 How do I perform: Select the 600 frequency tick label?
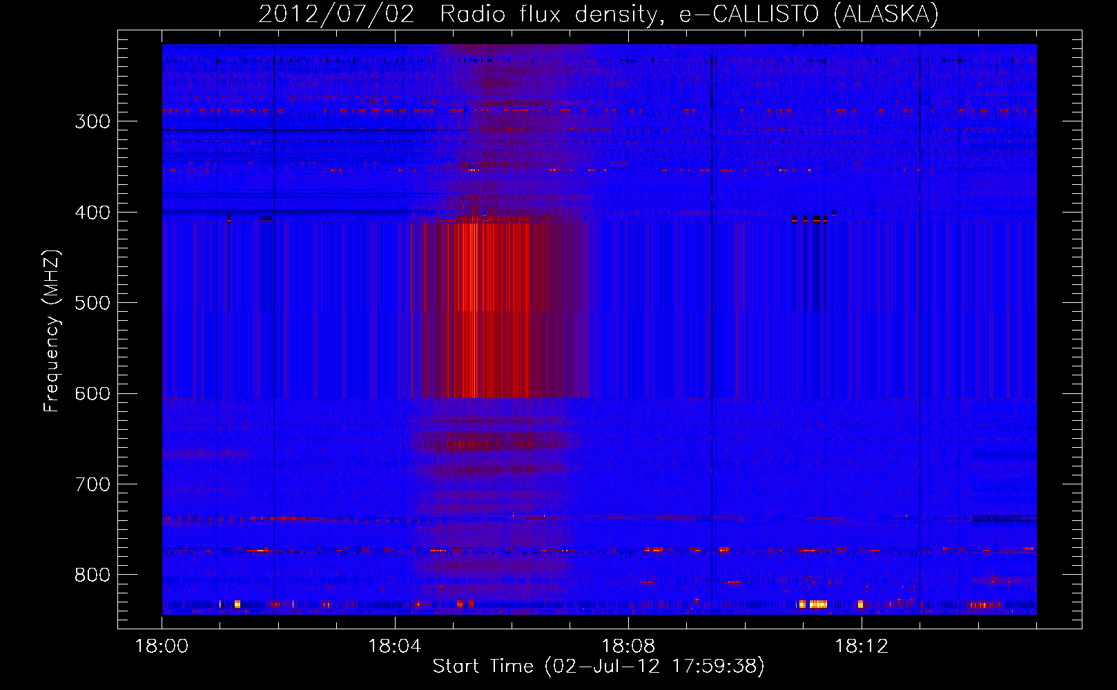[x=93, y=394]
